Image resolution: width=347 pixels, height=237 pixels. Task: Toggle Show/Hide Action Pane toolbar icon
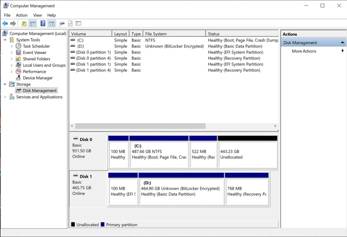(x=52, y=23)
